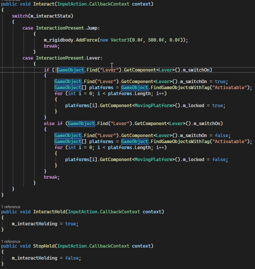This screenshot has width=255, height=269.
Task: Click the '500.0f' value in the Vector3
Action: click(x=156, y=40)
